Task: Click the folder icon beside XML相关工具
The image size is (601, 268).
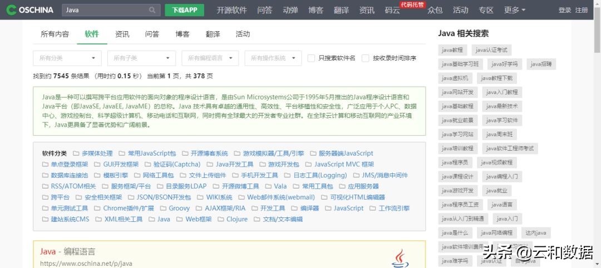Action: click(x=98, y=220)
